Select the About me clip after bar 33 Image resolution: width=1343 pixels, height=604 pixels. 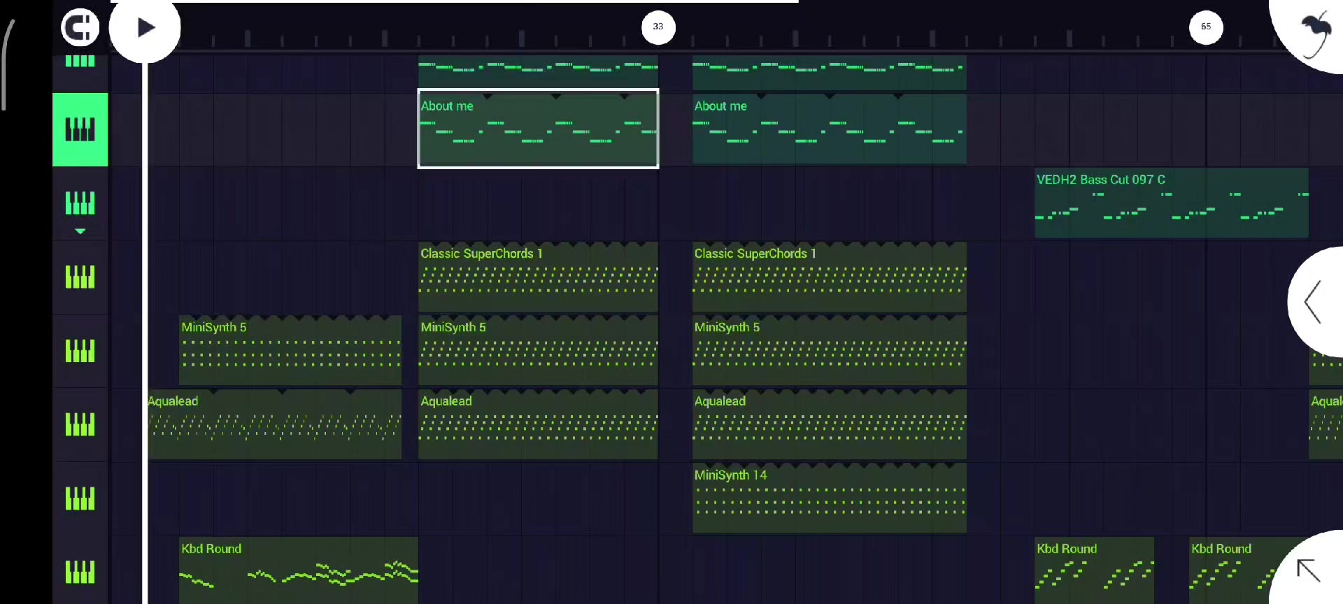point(830,129)
